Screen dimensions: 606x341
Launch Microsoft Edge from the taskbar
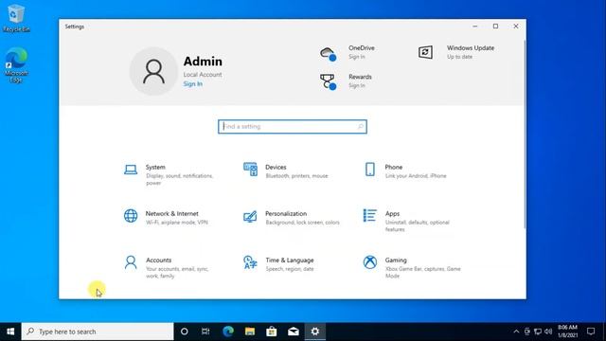coord(228,332)
